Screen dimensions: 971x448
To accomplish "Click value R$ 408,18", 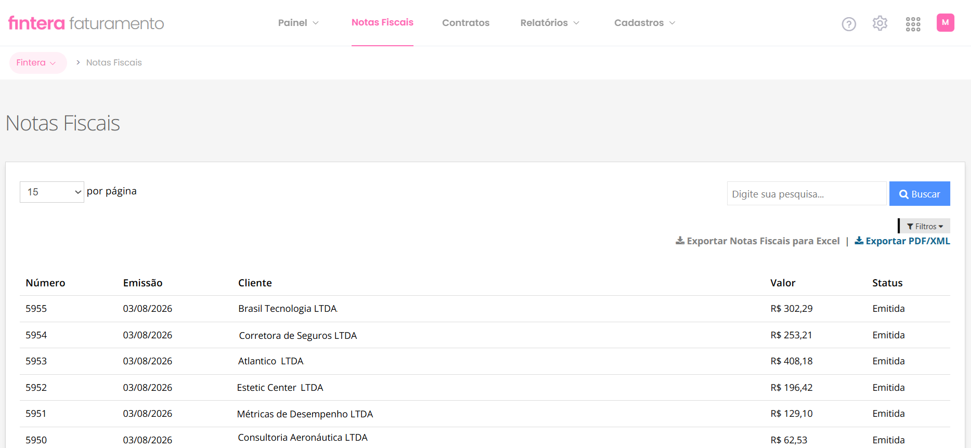I will click(791, 361).
